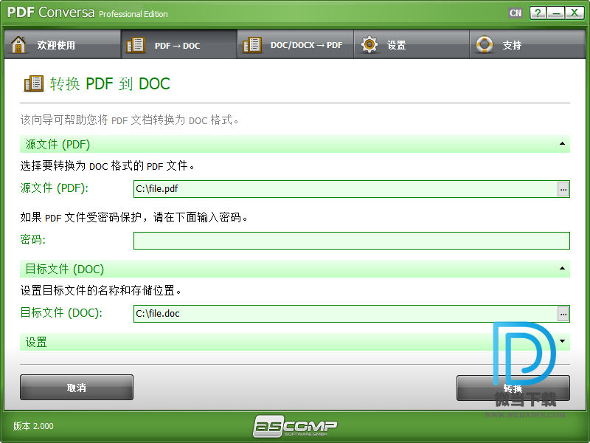
Task: Switch to DOC/DOCX → PDF tab
Action: click(x=296, y=44)
